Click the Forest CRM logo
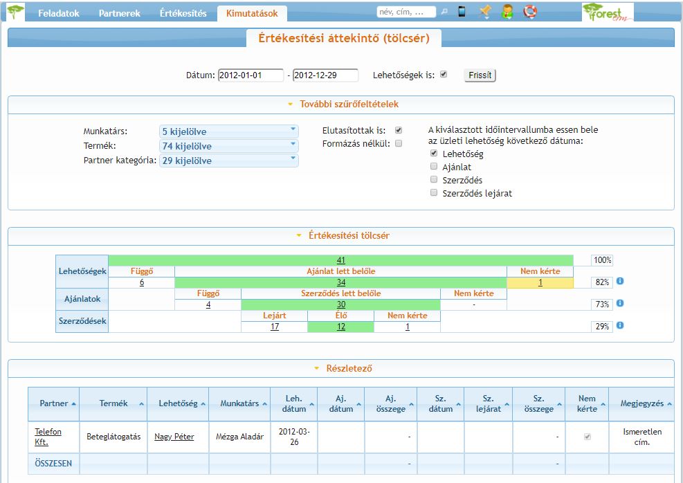 pos(608,12)
